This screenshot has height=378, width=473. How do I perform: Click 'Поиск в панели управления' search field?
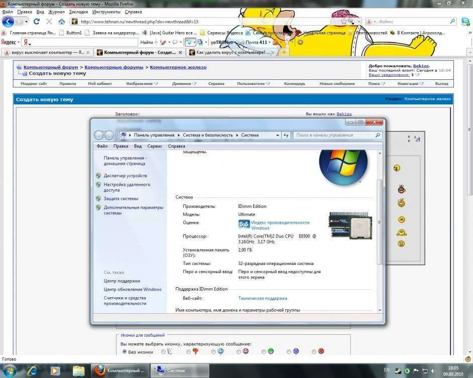[334, 135]
